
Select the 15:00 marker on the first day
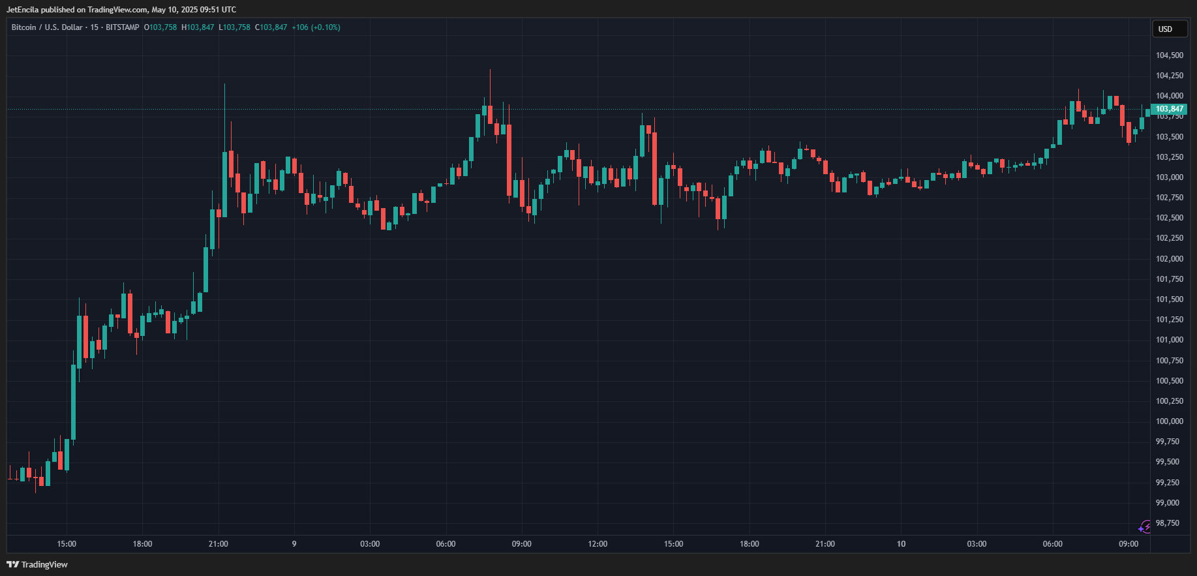click(x=67, y=544)
